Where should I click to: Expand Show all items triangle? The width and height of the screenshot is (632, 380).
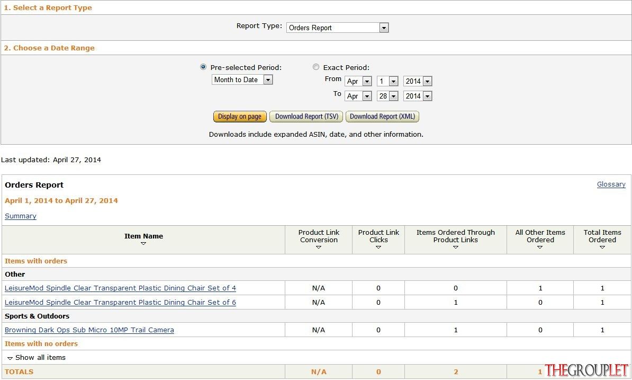click(10, 358)
